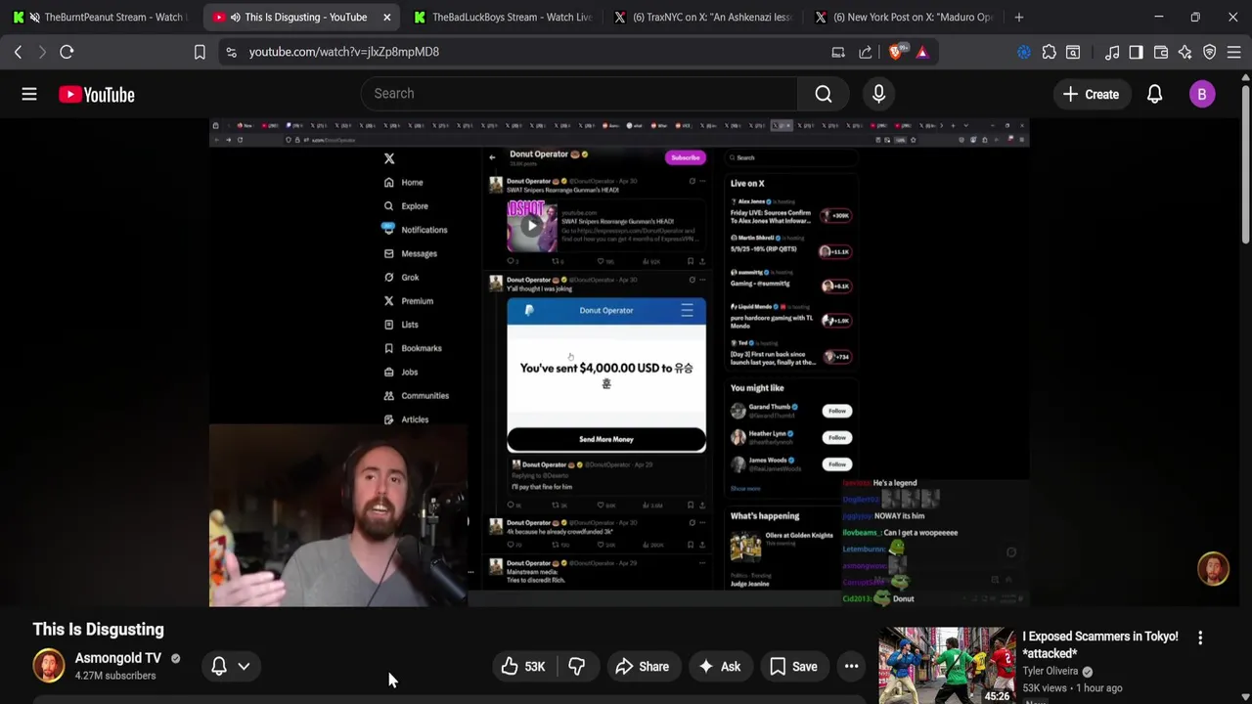This screenshot has height=704, width=1252.
Task: Close the This Is Disgusting tab
Action: [387, 17]
